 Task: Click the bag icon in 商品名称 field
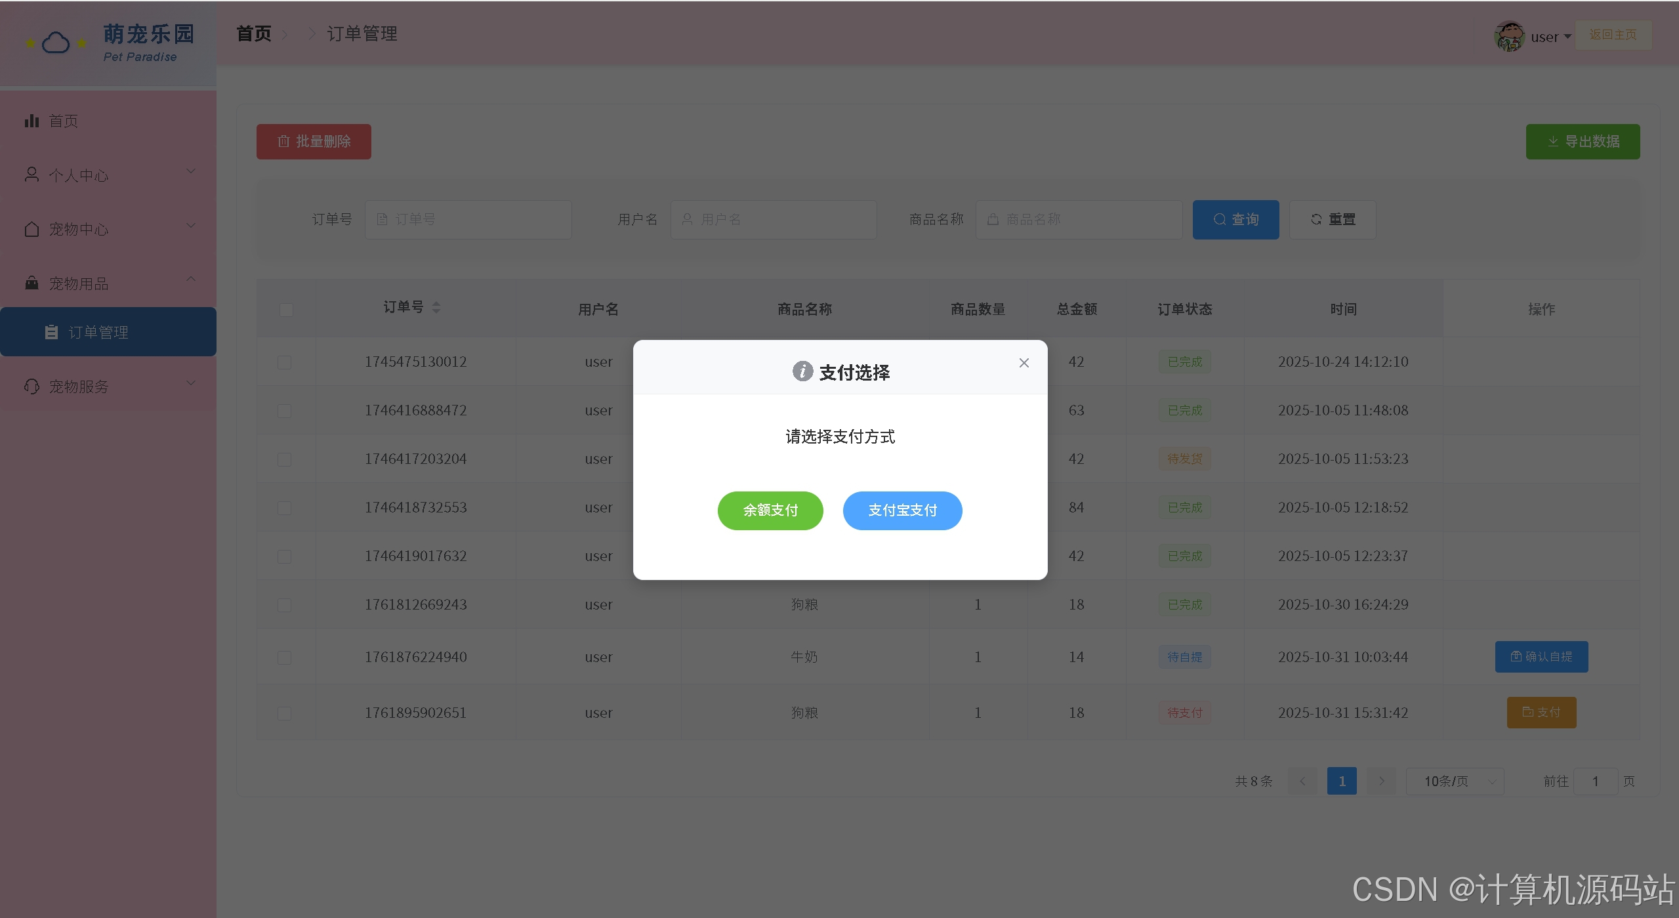coord(993,219)
